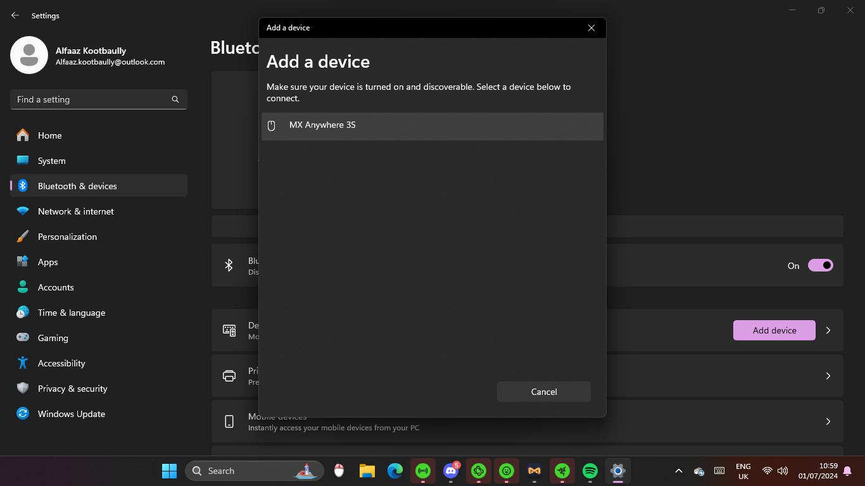Click the Personalization paintbrush icon in sidebar
Image resolution: width=865 pixels, height=486 pixels.
[x=23, y=237]
